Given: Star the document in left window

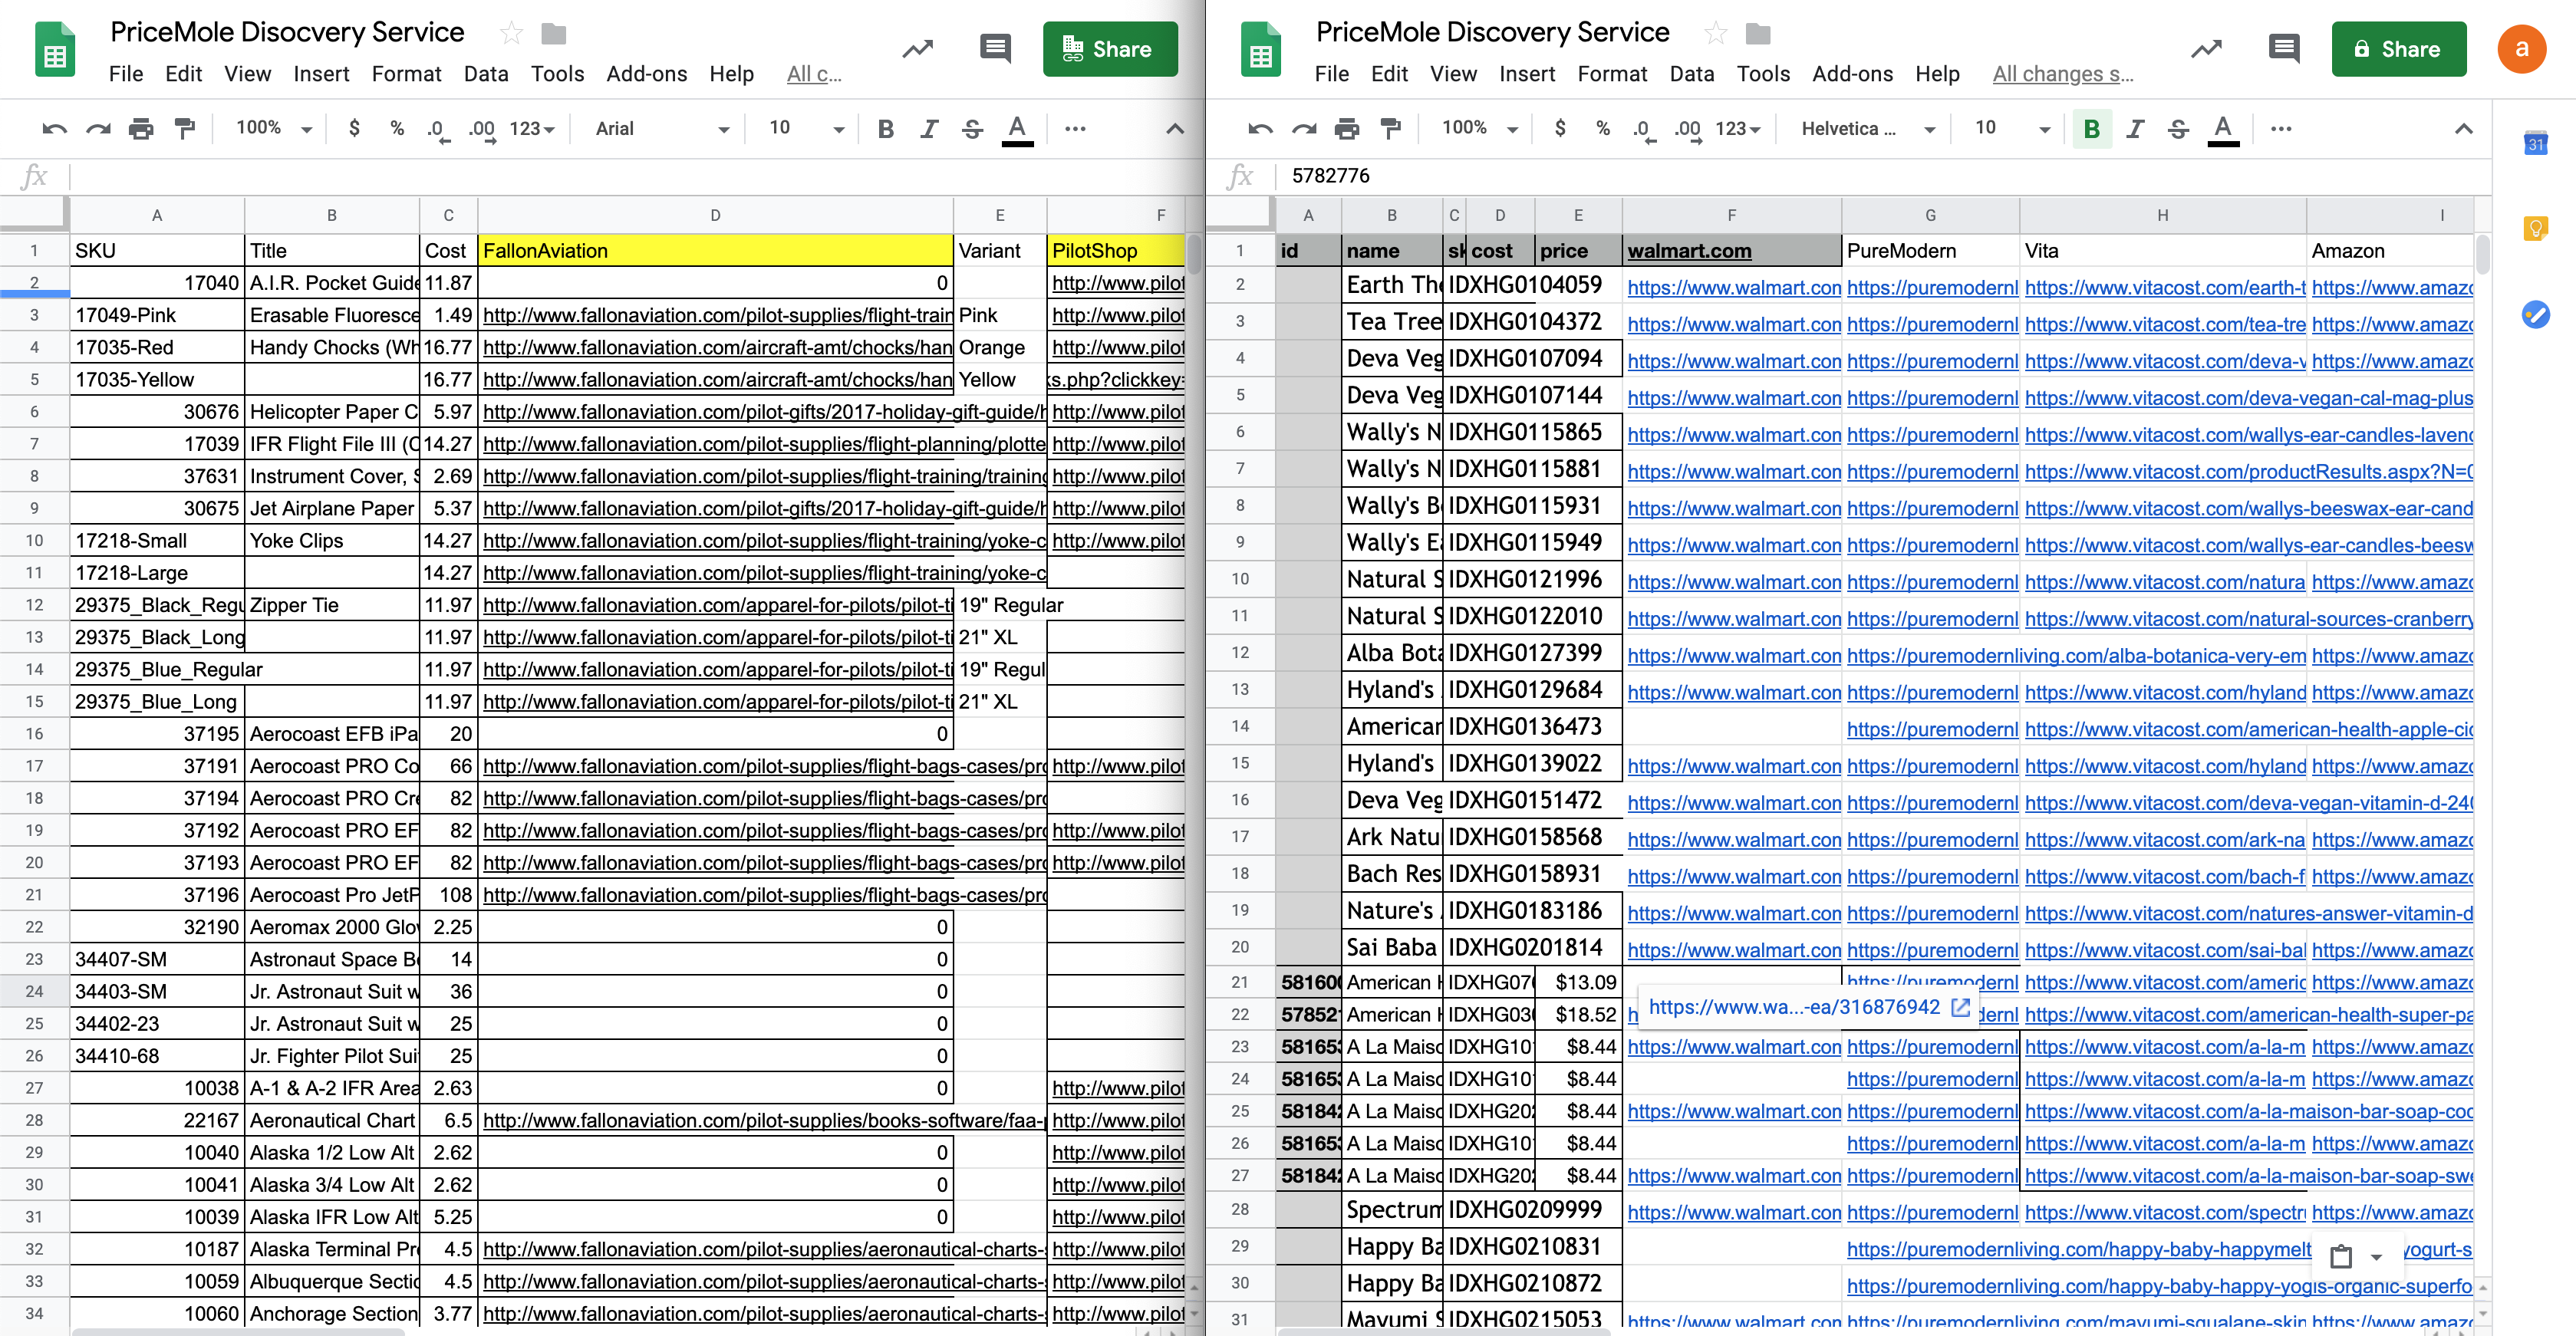Looking at the screenshot, I should pyautogui.click(x=511, y=33).
